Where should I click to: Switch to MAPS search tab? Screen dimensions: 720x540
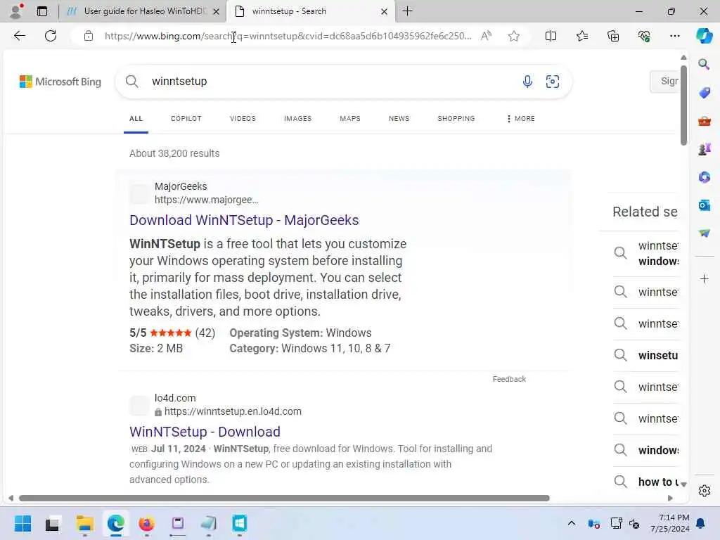click(350, 118)
